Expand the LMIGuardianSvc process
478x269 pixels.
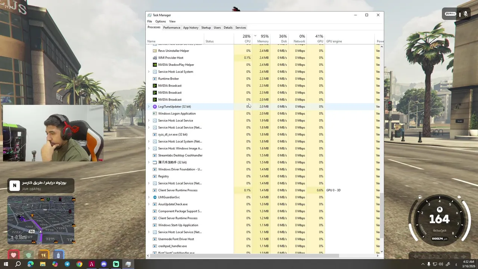click(149, 197)
